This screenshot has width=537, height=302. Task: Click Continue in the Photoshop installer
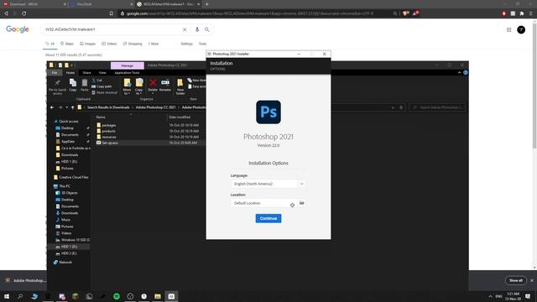(x=268, y=218)
